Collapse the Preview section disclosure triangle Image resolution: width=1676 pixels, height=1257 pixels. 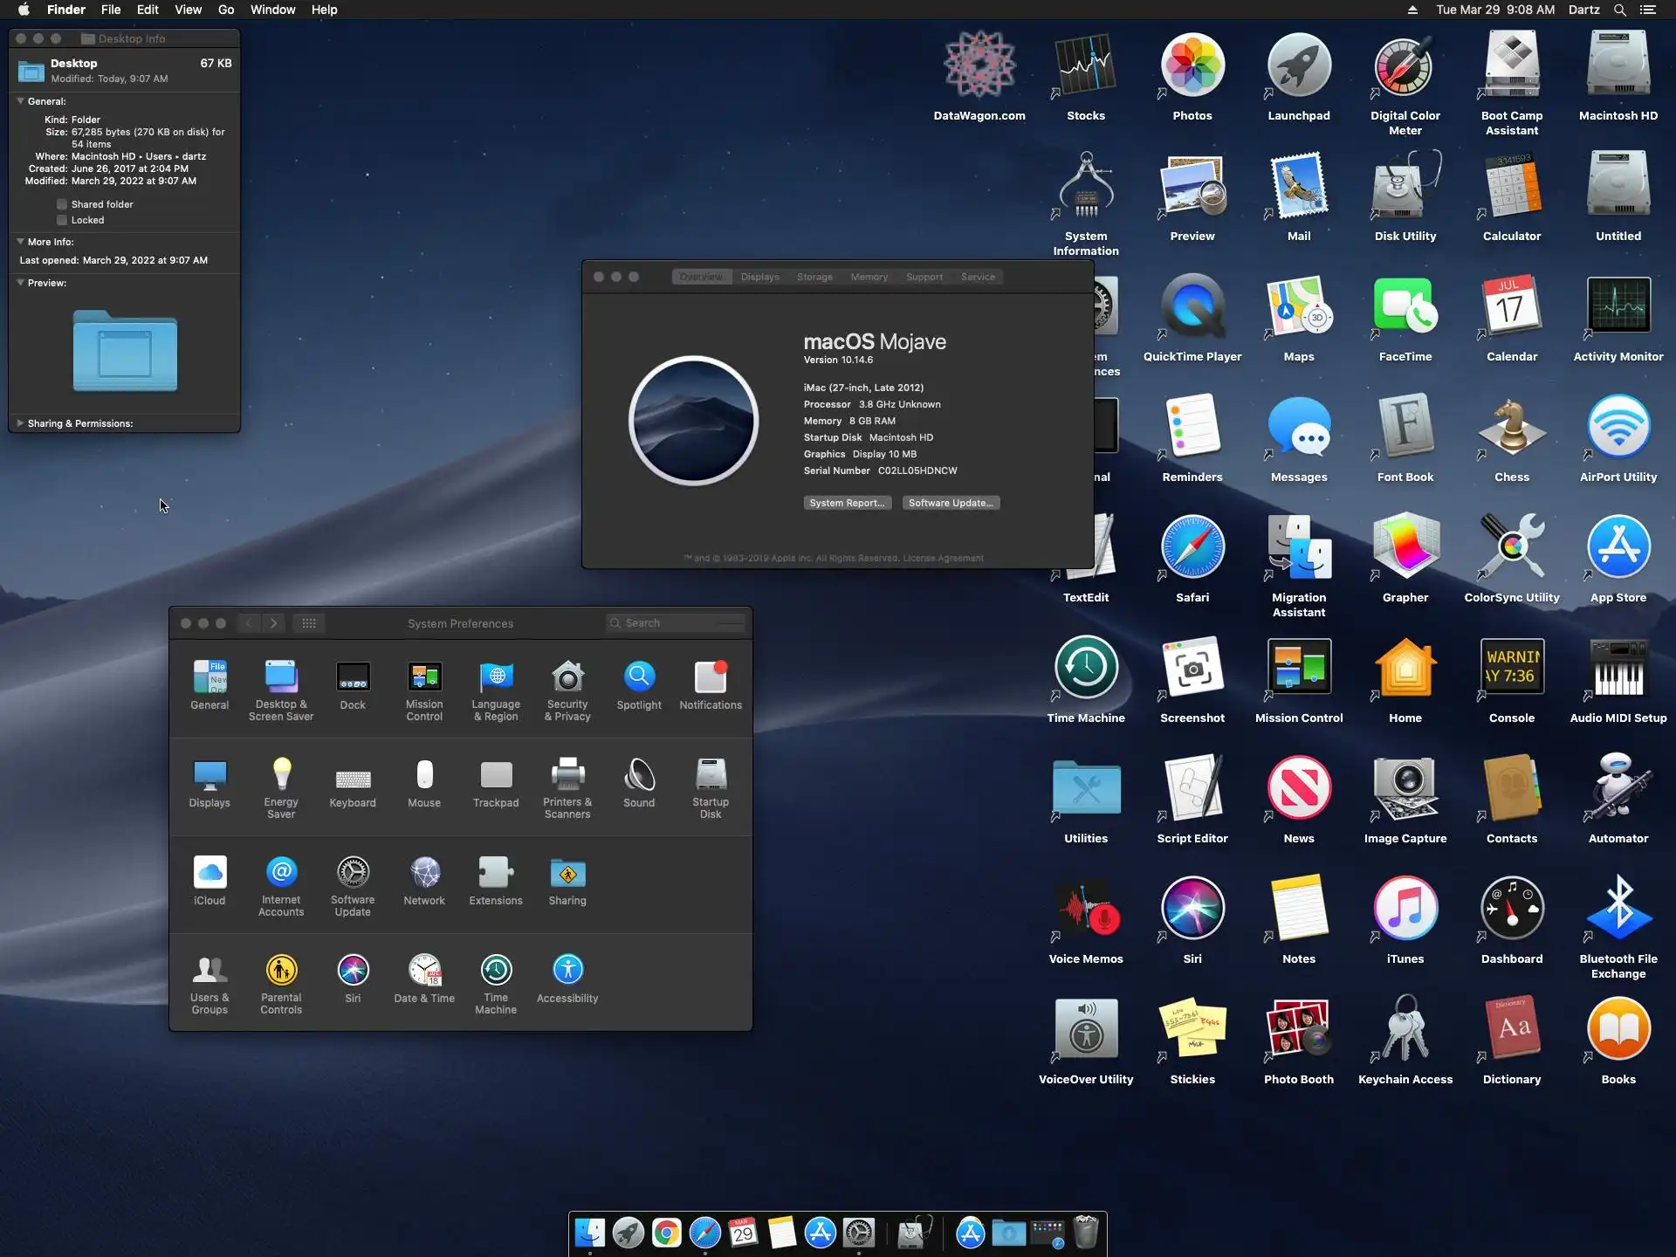pyautogui.click(x=20, y=283)
